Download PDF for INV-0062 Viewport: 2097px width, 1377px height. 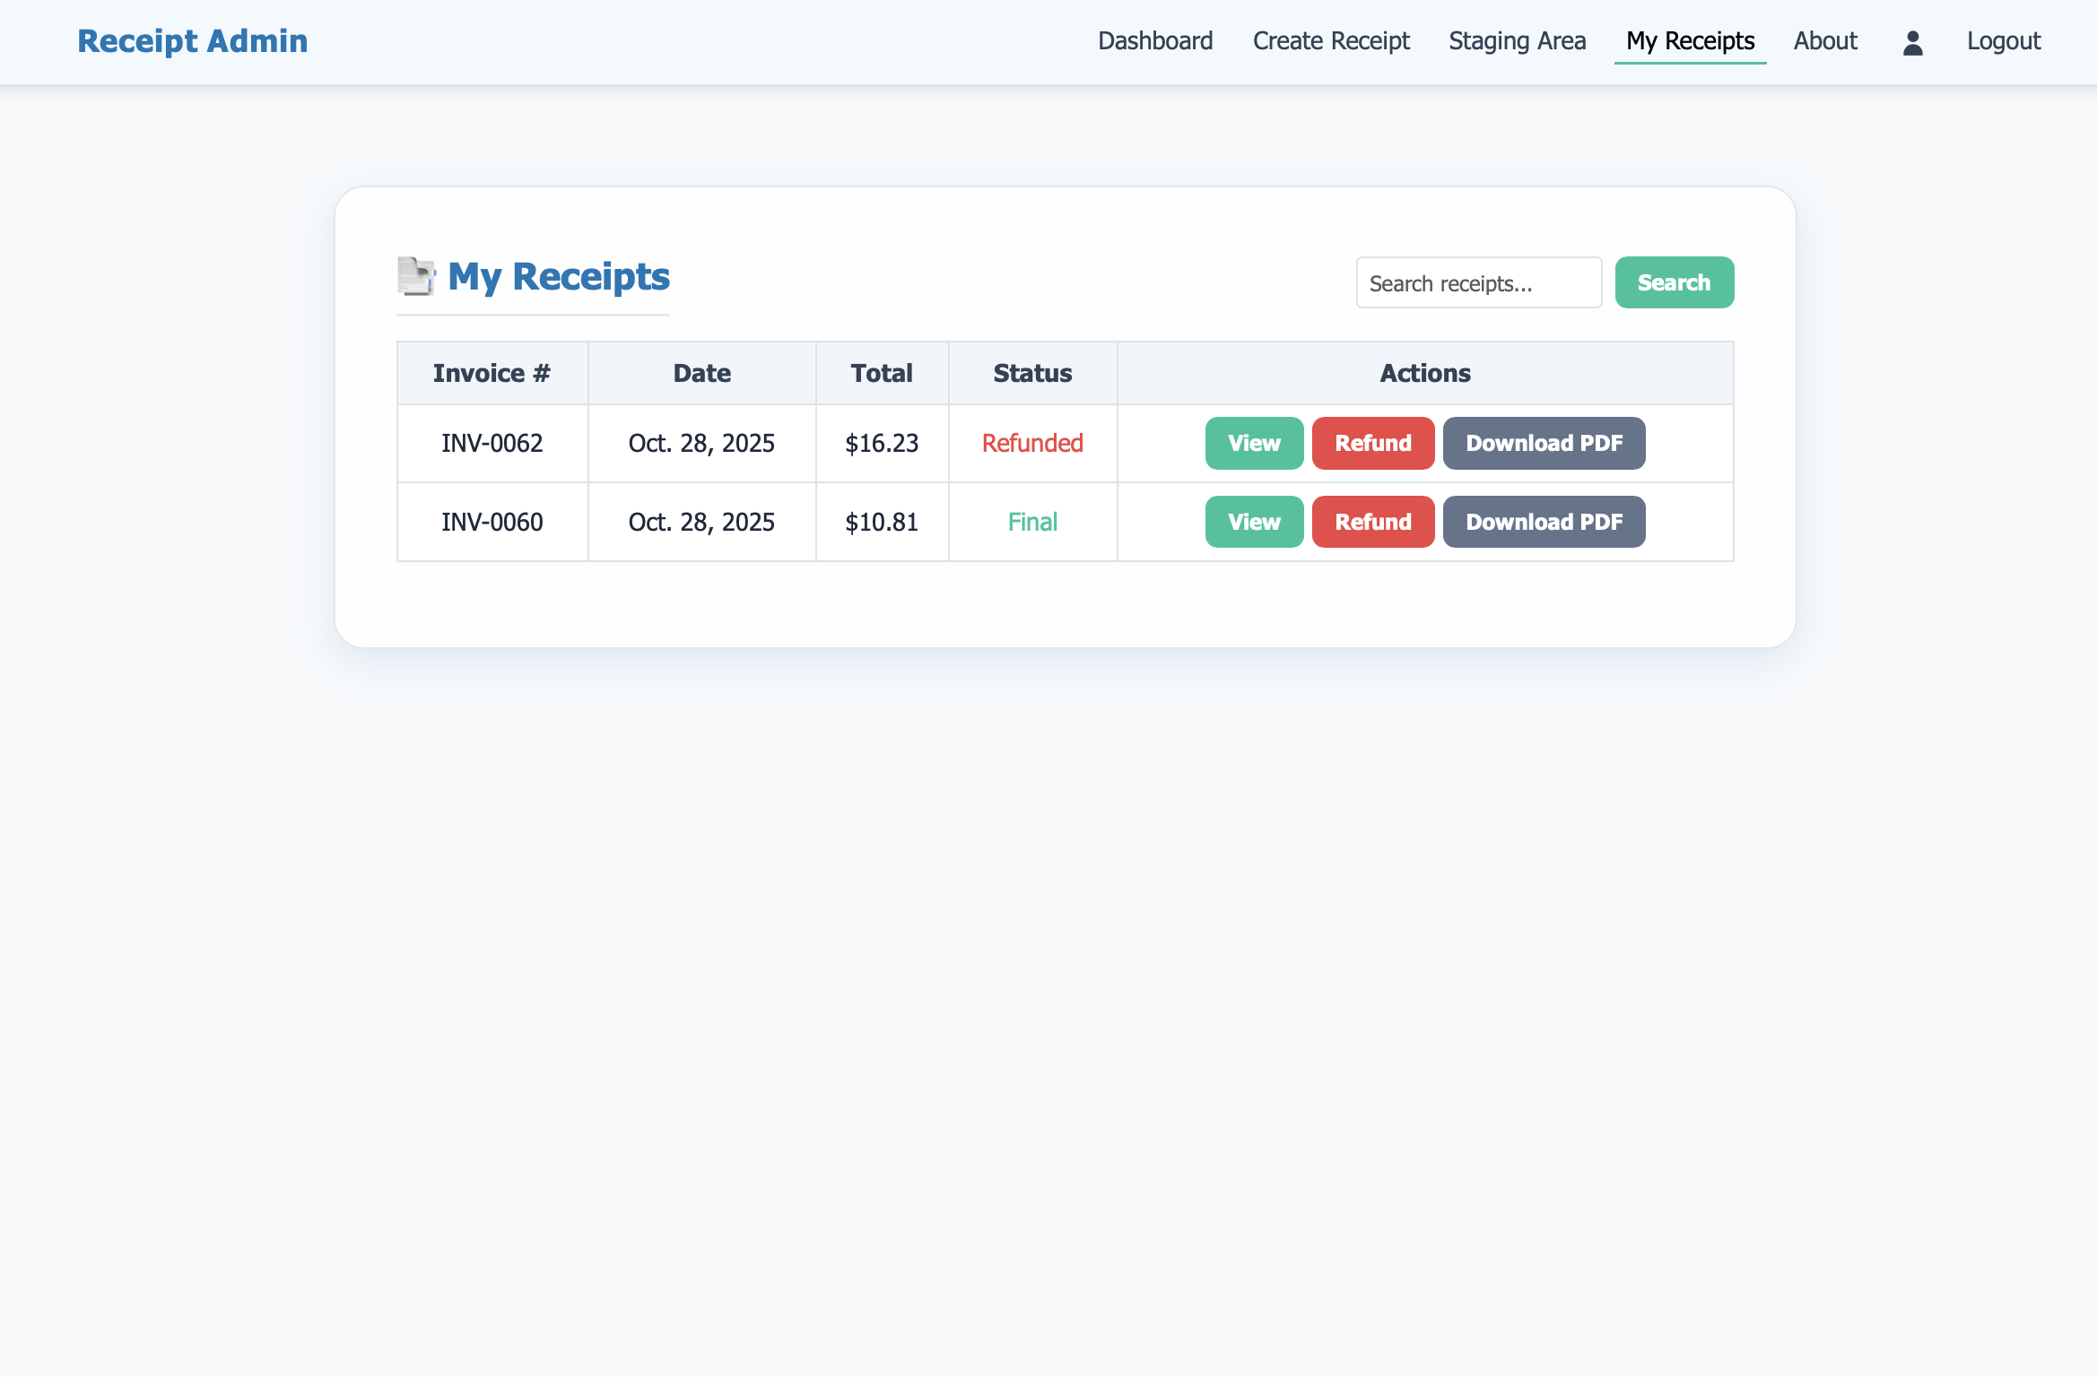pyautogui.click(x=1543, y=443)
